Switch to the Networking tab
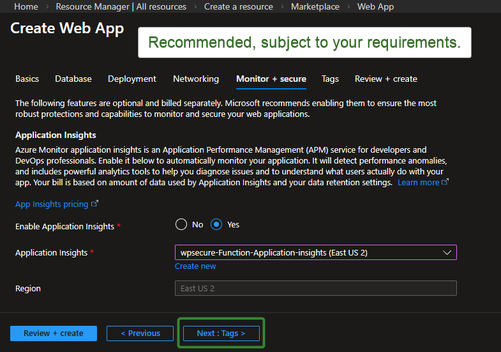 point(195,79)
